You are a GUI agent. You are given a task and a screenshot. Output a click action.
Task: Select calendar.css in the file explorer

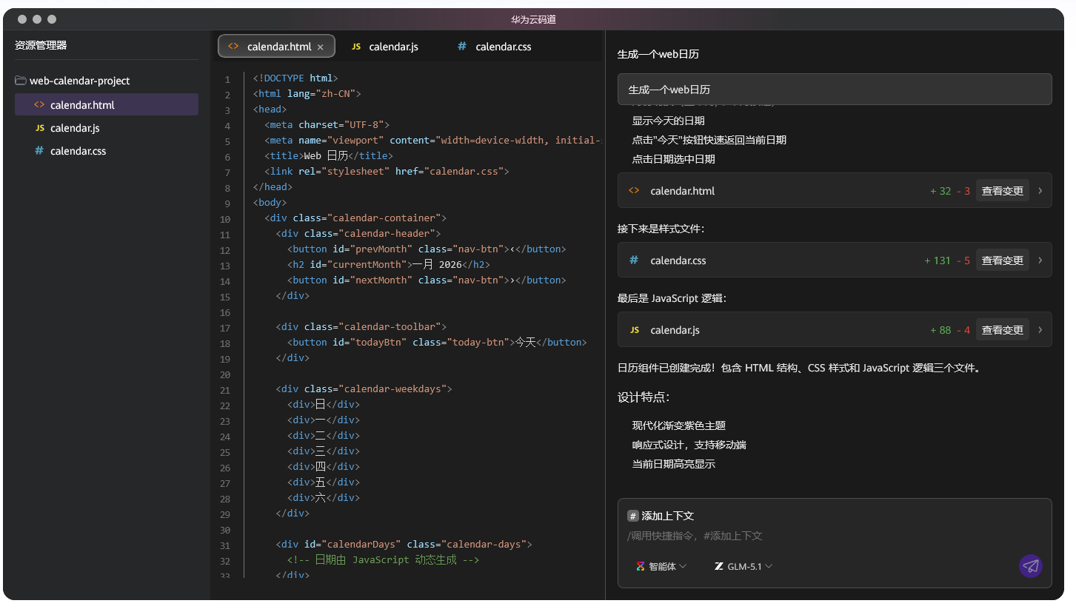pos(78,151)
